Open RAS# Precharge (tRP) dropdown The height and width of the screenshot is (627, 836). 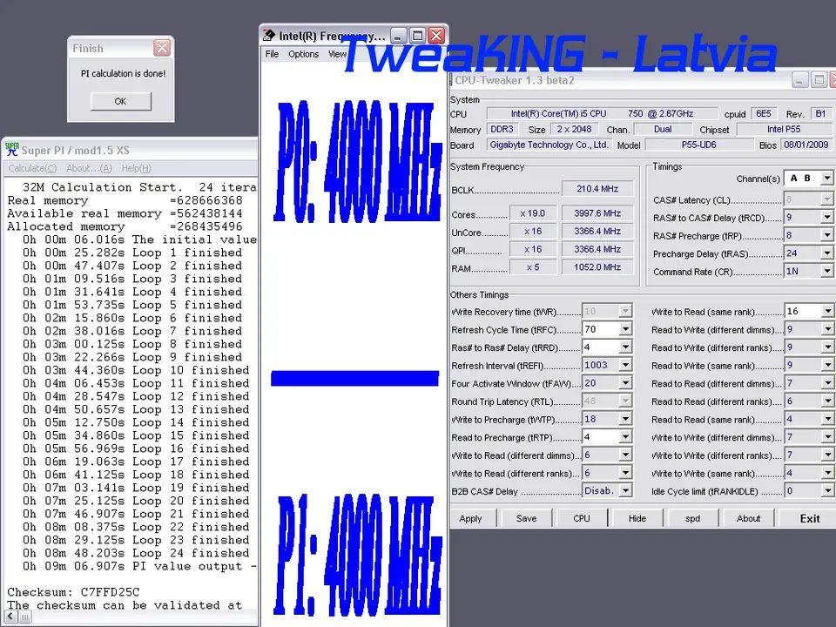826,235
